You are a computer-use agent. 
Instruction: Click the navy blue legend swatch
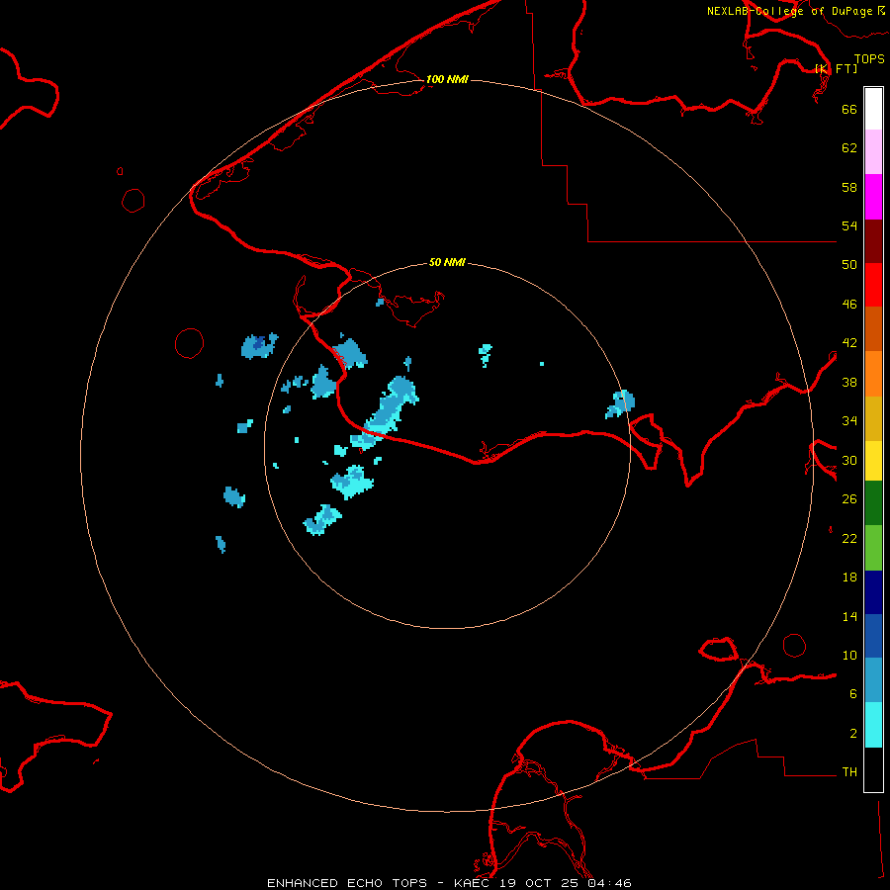point(873,592)
